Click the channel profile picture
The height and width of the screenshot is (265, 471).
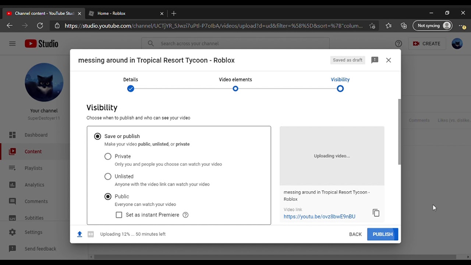coord(44,82)
